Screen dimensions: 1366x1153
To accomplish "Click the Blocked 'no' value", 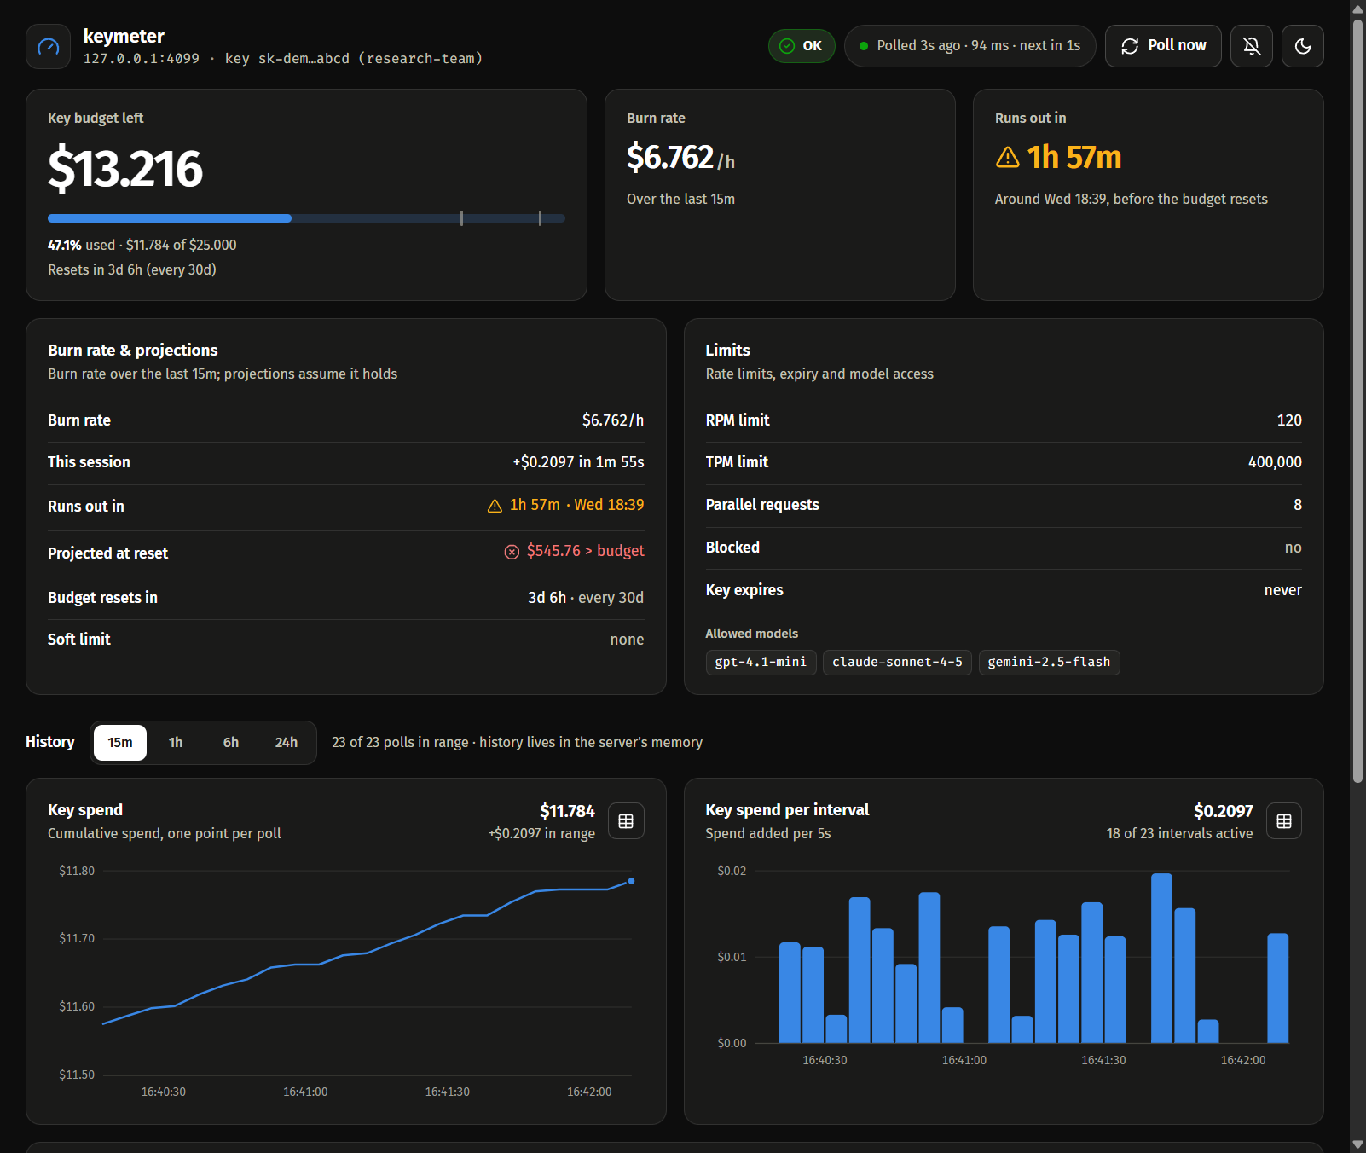I will (1293, 548).
